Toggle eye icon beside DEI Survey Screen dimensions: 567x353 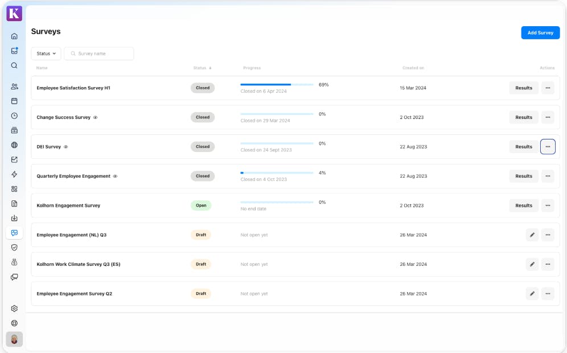66,147
